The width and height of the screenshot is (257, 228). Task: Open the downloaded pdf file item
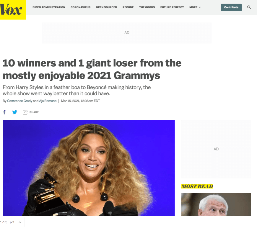click(x=7, y=222)
